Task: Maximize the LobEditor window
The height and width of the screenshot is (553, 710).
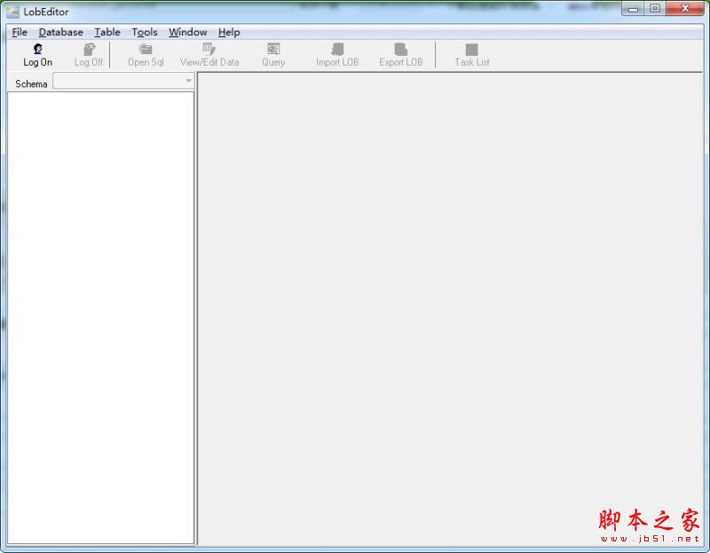Action: pos(655,9)
